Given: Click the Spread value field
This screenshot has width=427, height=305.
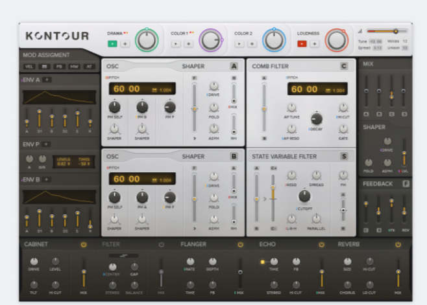Looking at the screenshot, I should click(377, 48).
